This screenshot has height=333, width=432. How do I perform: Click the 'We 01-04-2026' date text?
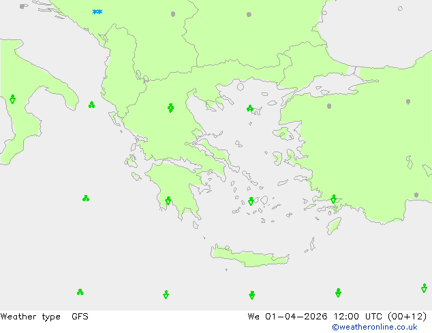coord(288,317)
